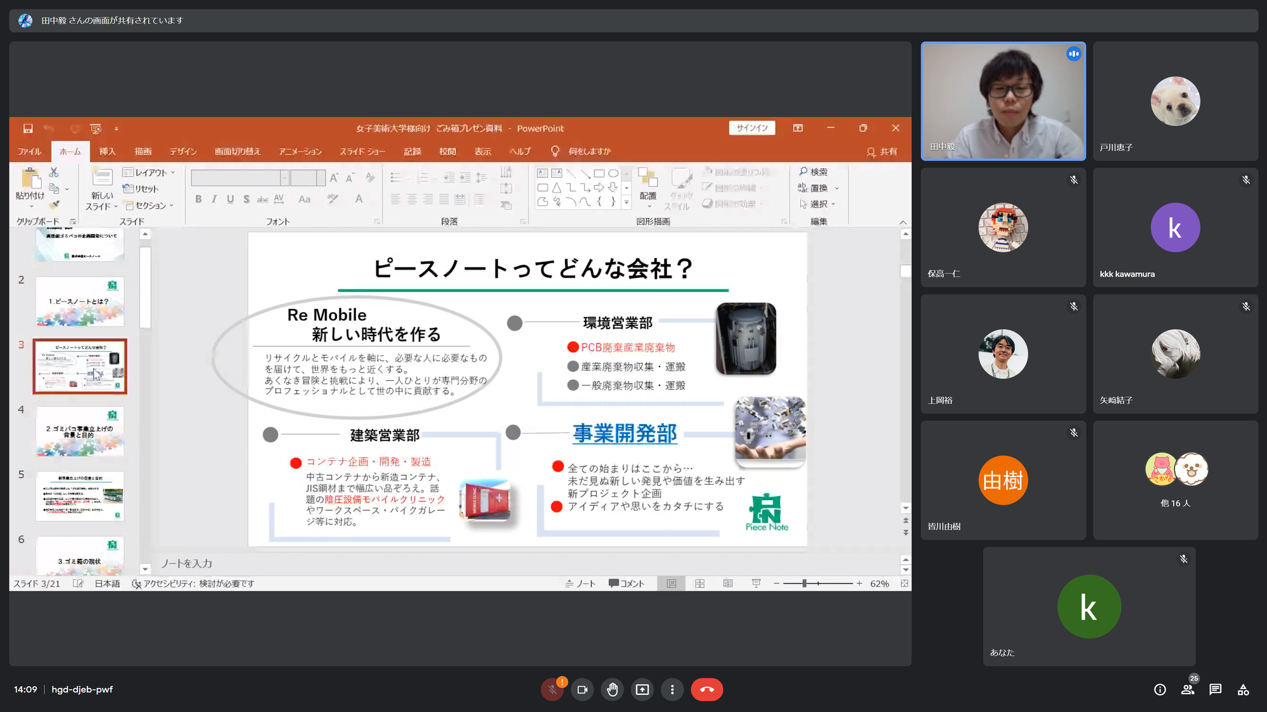
Task: Click the Share (共有) button
Action: click(882, 151)
